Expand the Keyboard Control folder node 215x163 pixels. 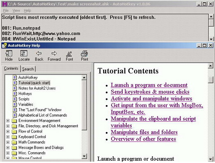[x=8, y=137]
